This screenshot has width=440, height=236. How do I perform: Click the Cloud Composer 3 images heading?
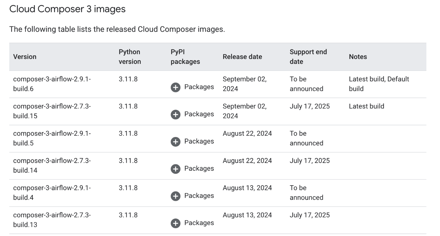tap(68, 9)
